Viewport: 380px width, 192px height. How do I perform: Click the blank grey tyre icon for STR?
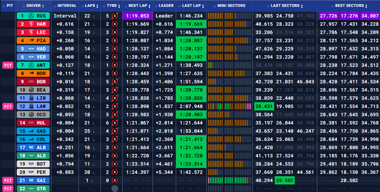(x=115, y=188)
